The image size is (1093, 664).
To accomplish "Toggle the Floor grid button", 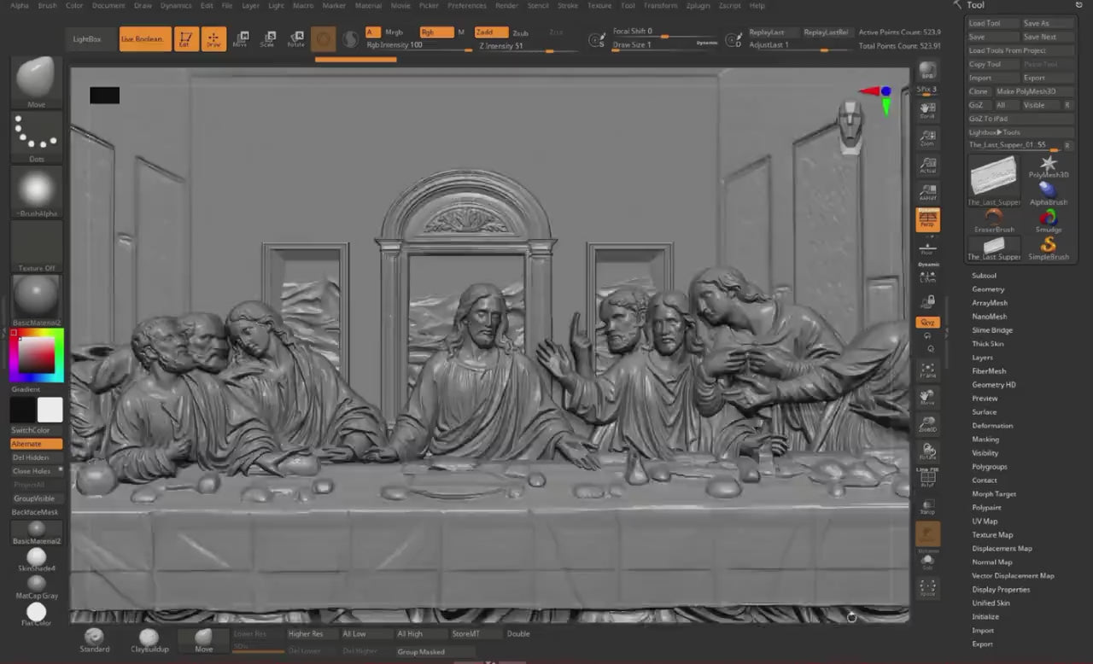I will (927, 248).
